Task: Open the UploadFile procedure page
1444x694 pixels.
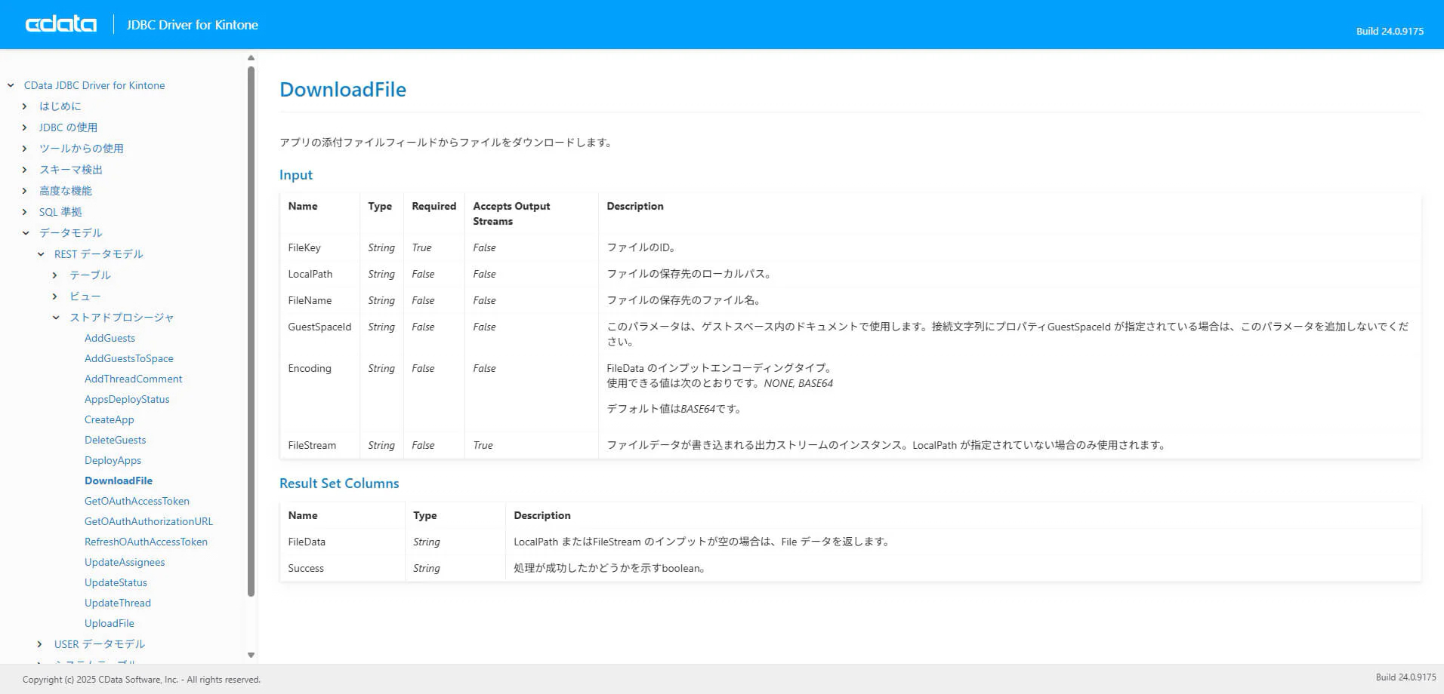Action: (110, 623)
